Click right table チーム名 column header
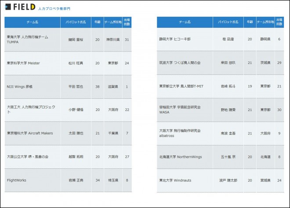The image size is (290, 208). coord(185,22)
